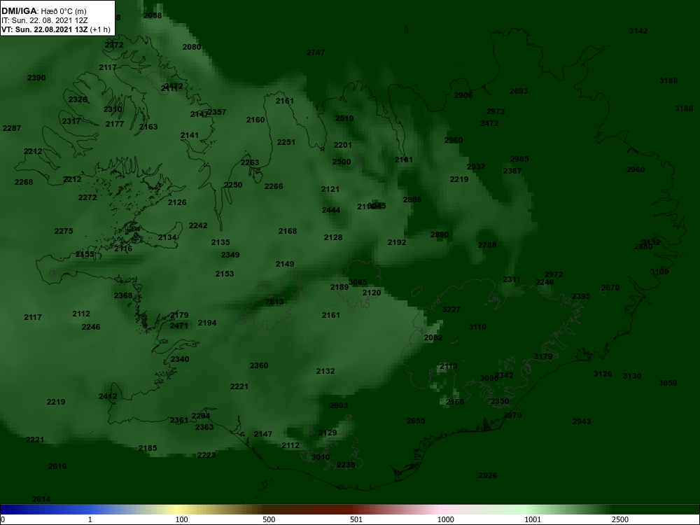Select the map value 2082
The width and height of the screenshot is (700, 525).
(433, 337)
